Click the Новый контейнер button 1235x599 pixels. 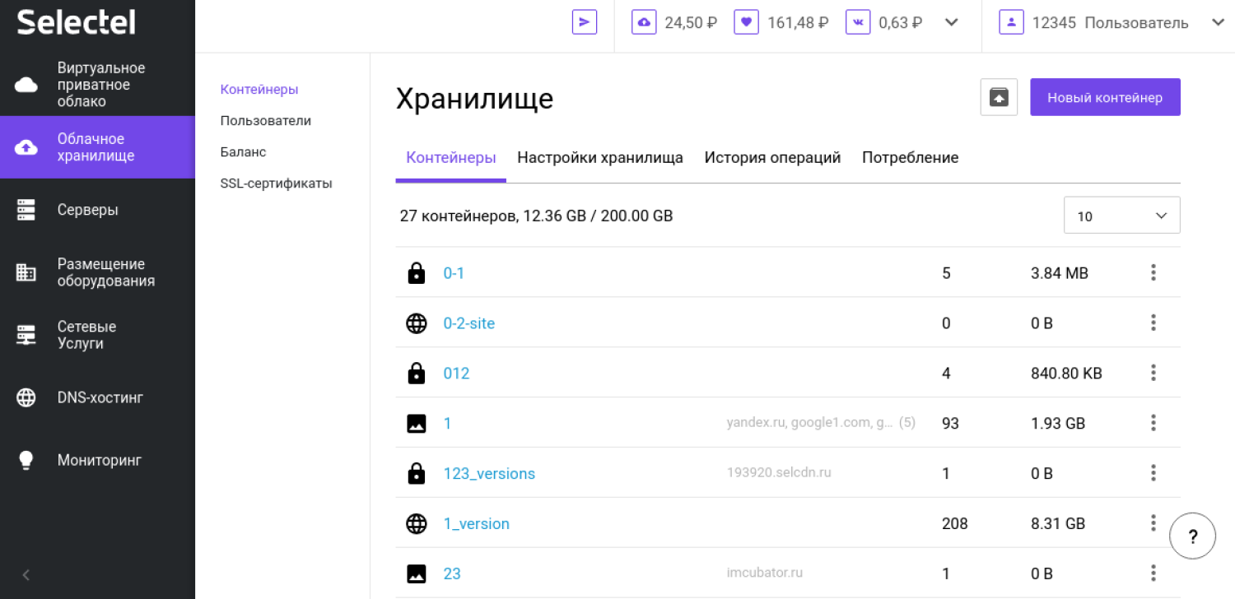[1104, 97]
